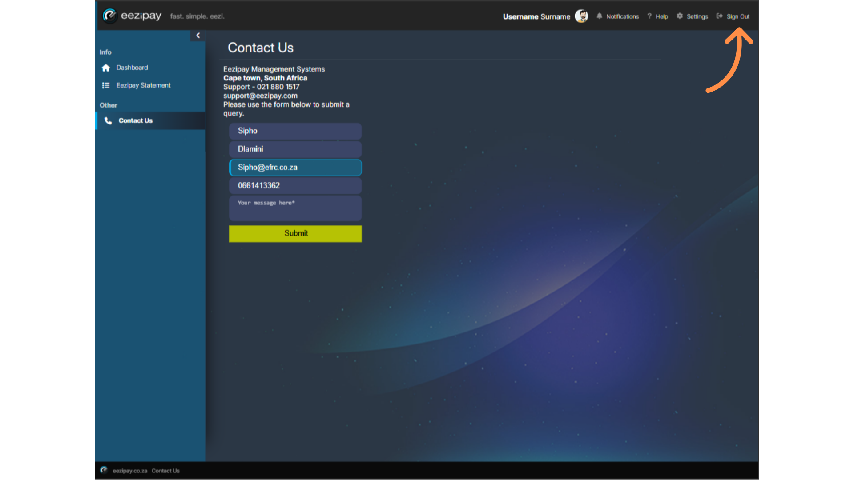
Task: Collapse the sidebar with the chevron
Action: point(198,36)
